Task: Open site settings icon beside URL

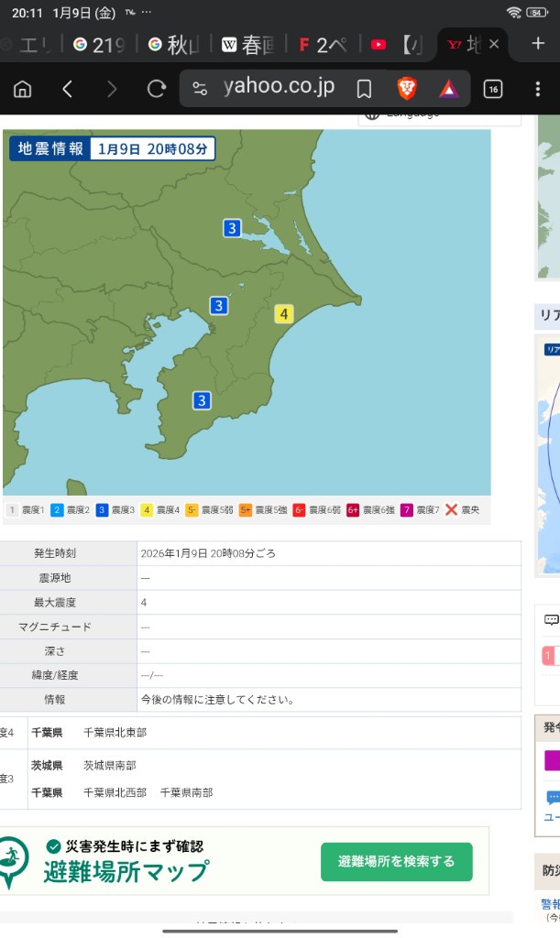Action: [201, 89]
